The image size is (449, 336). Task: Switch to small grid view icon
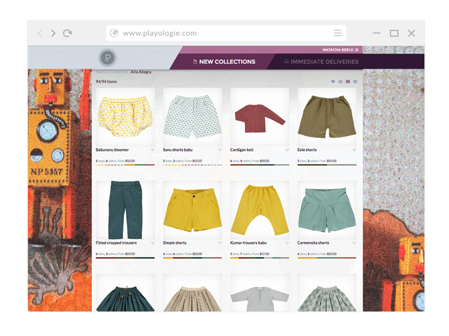point(348,82)
